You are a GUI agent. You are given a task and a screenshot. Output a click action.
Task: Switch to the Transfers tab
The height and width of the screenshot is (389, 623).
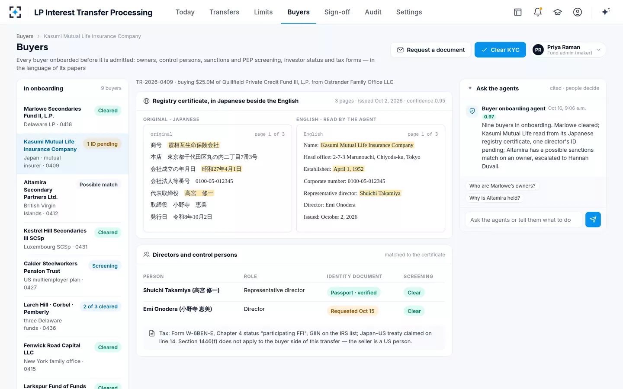pyautogui.click(x=224, y=12)
